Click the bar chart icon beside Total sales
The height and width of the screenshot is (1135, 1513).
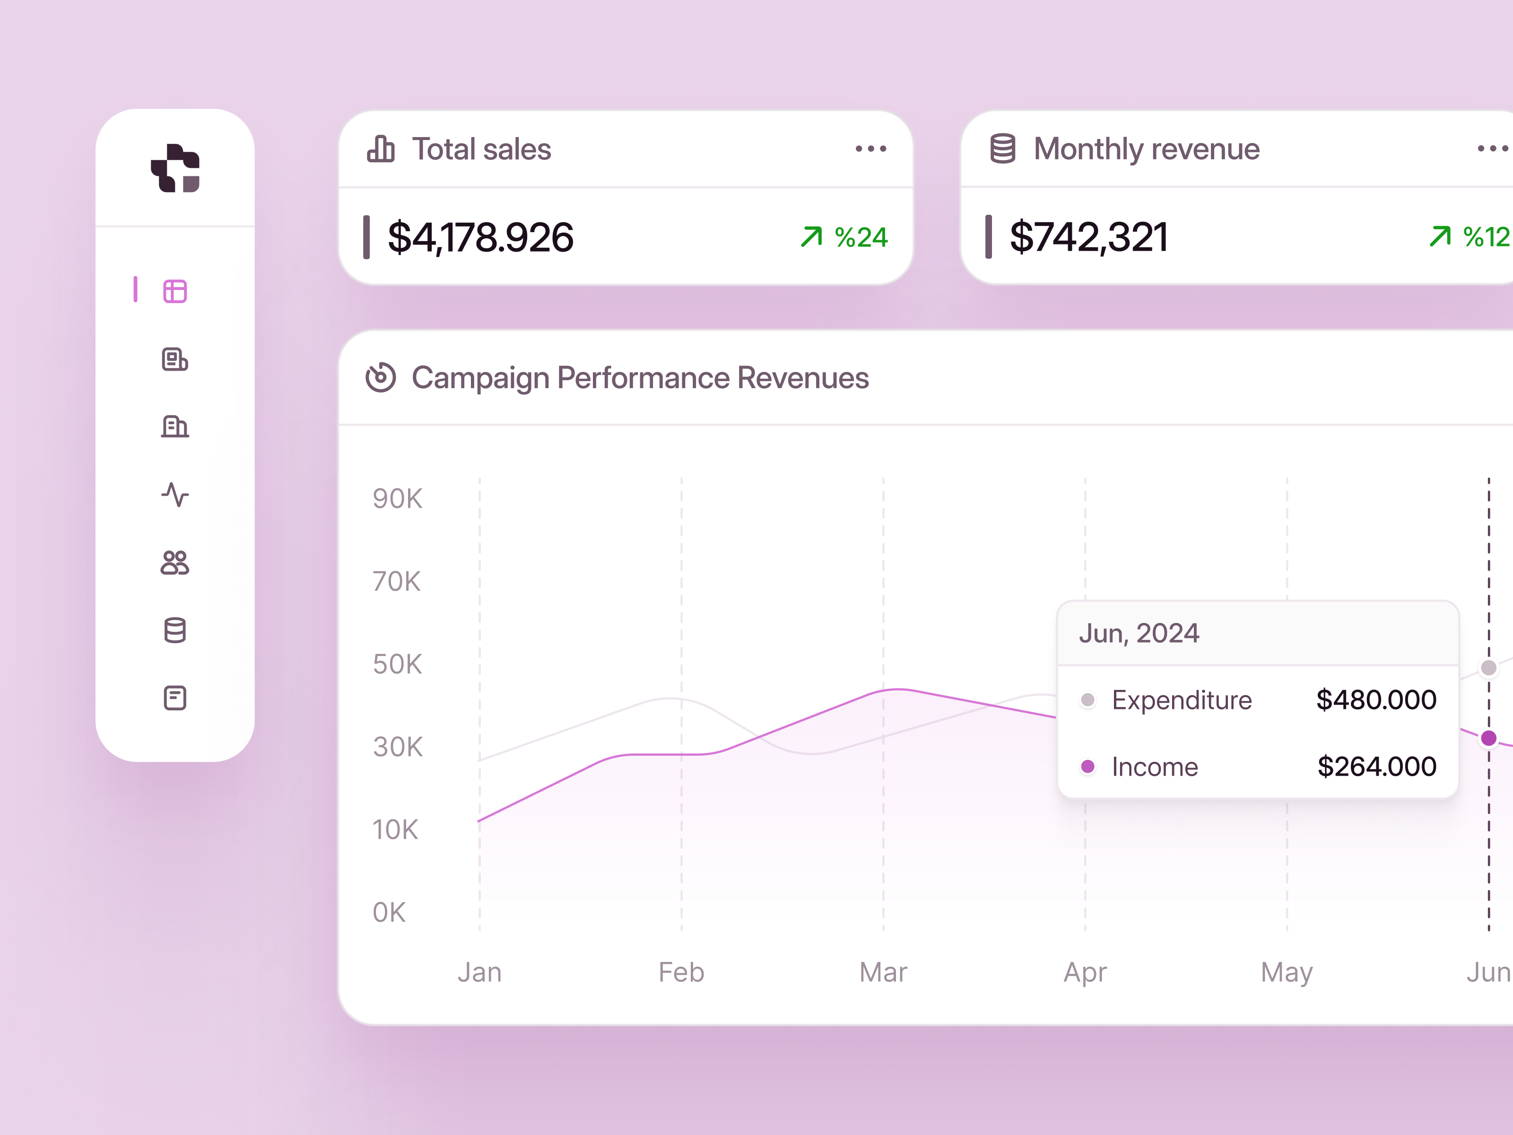click(381, 148)
